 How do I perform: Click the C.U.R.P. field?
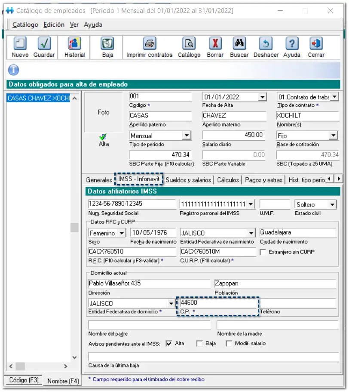pyautogui.click(x=218, y=252)
